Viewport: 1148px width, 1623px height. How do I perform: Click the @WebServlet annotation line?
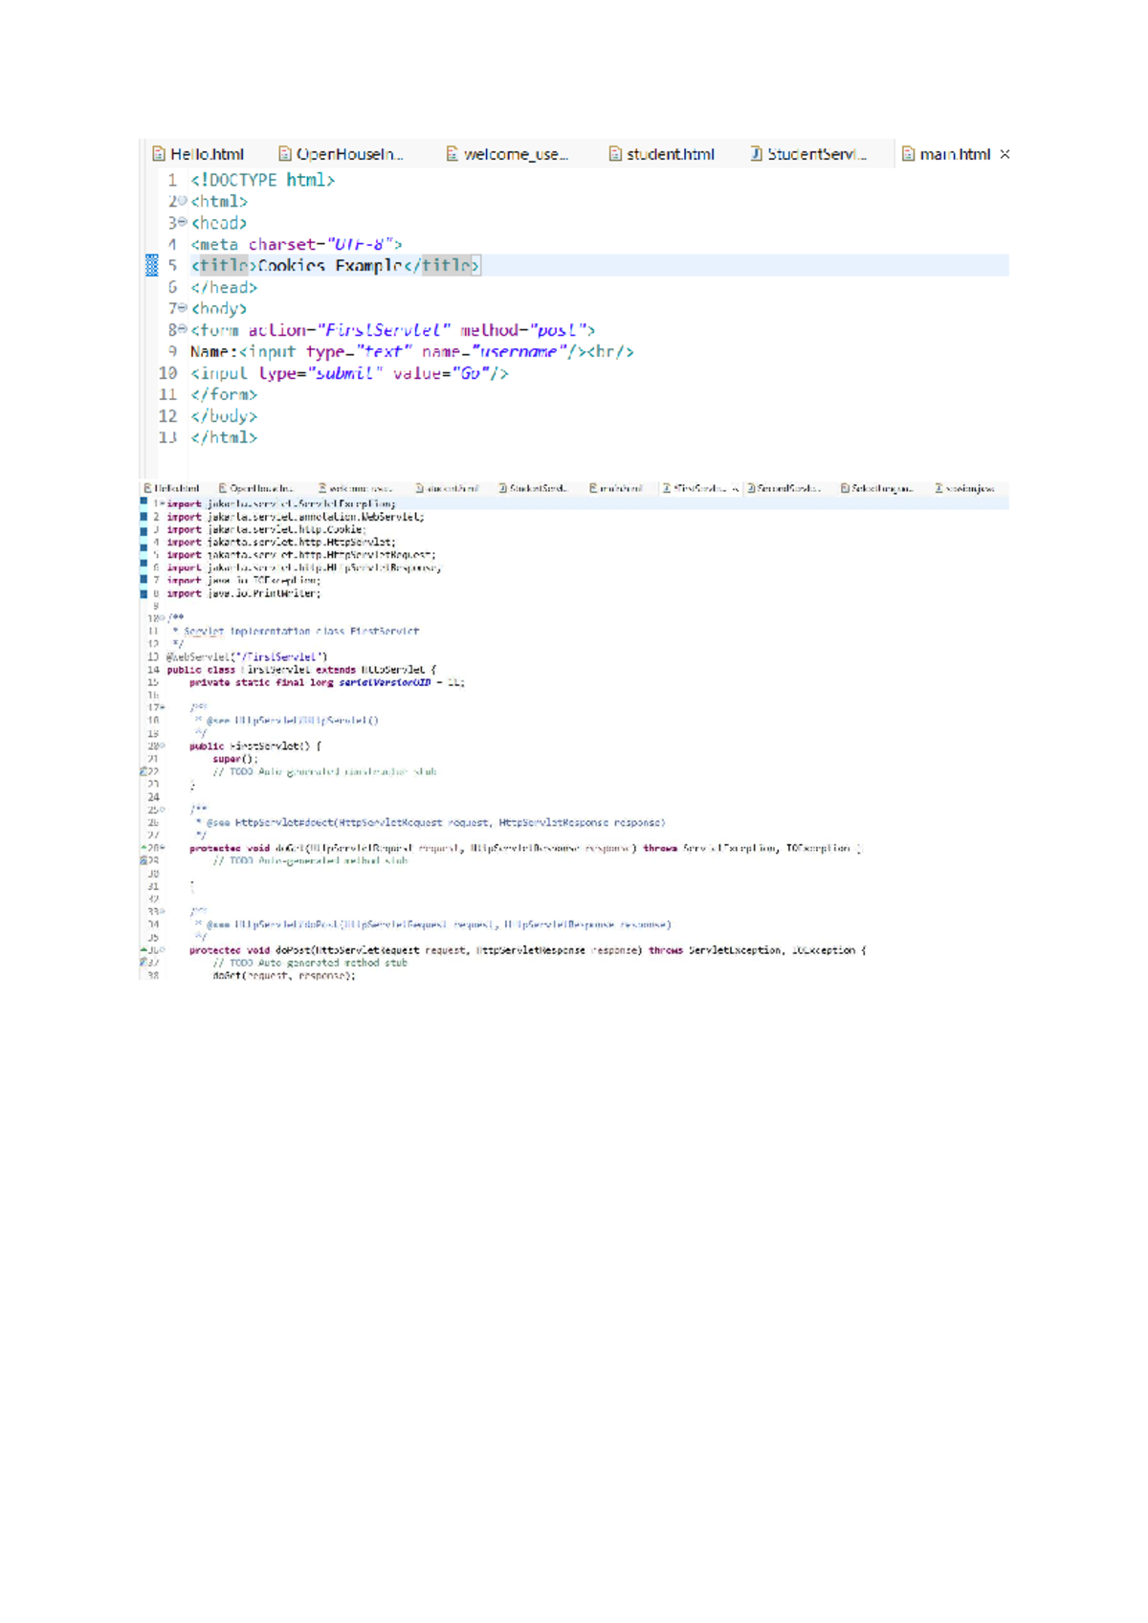[x=247, y=656]
